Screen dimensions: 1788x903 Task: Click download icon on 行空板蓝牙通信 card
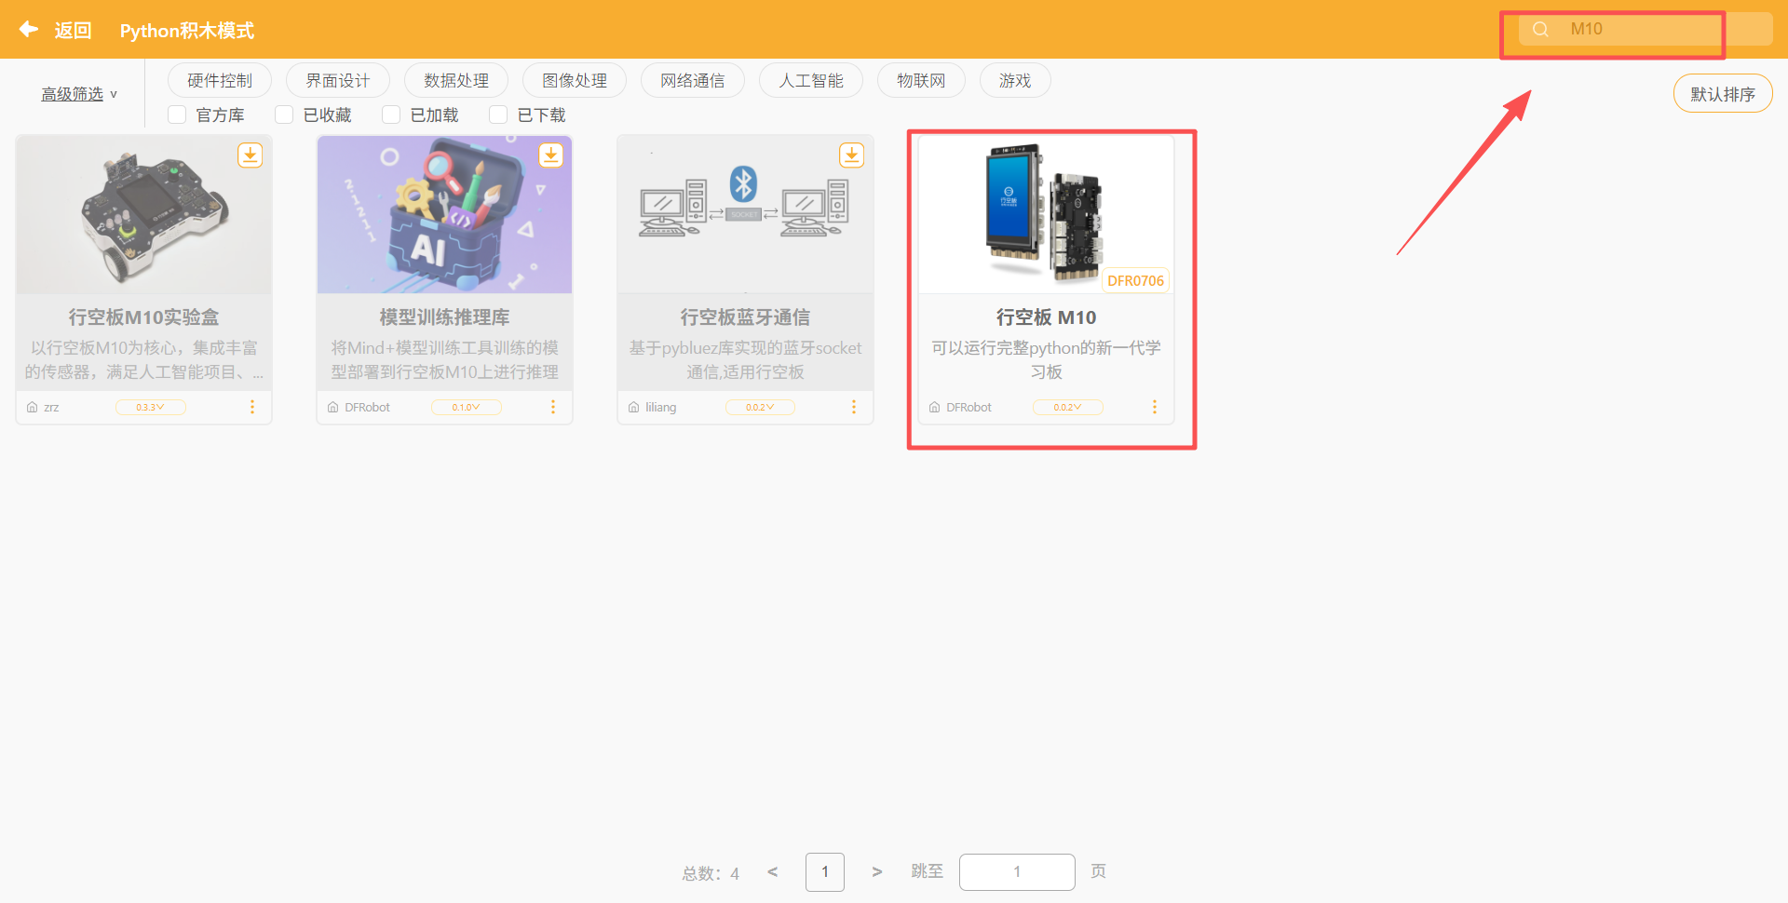pos(851,155)
